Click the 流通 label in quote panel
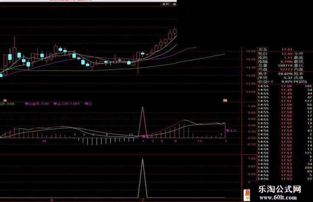 298,78
